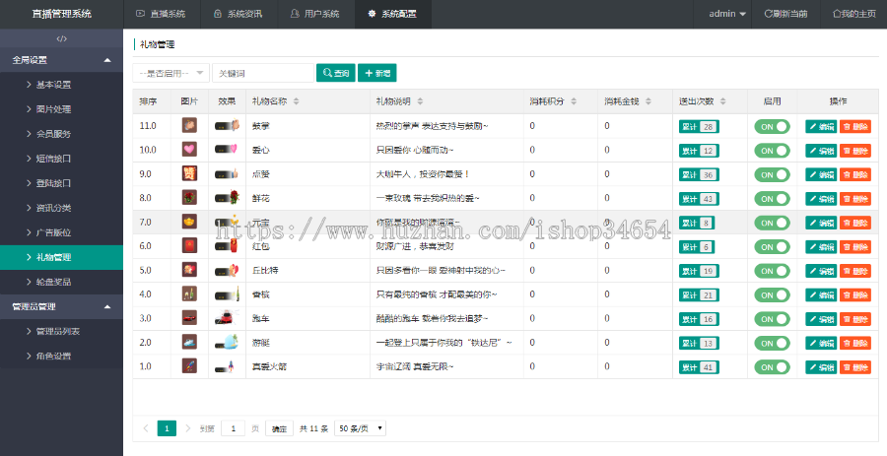Sort by 礼物说明 column arrows
This screenshot has width=887, height=456.
click(x=420, y=101)
